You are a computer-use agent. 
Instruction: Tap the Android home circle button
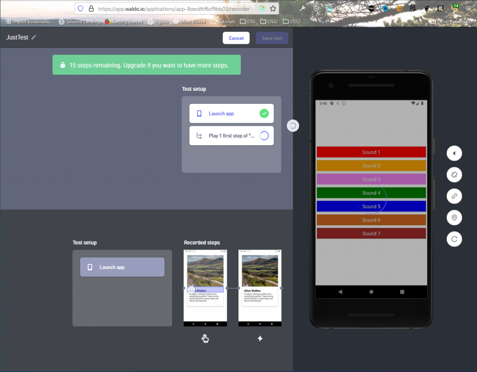point(371,292)
